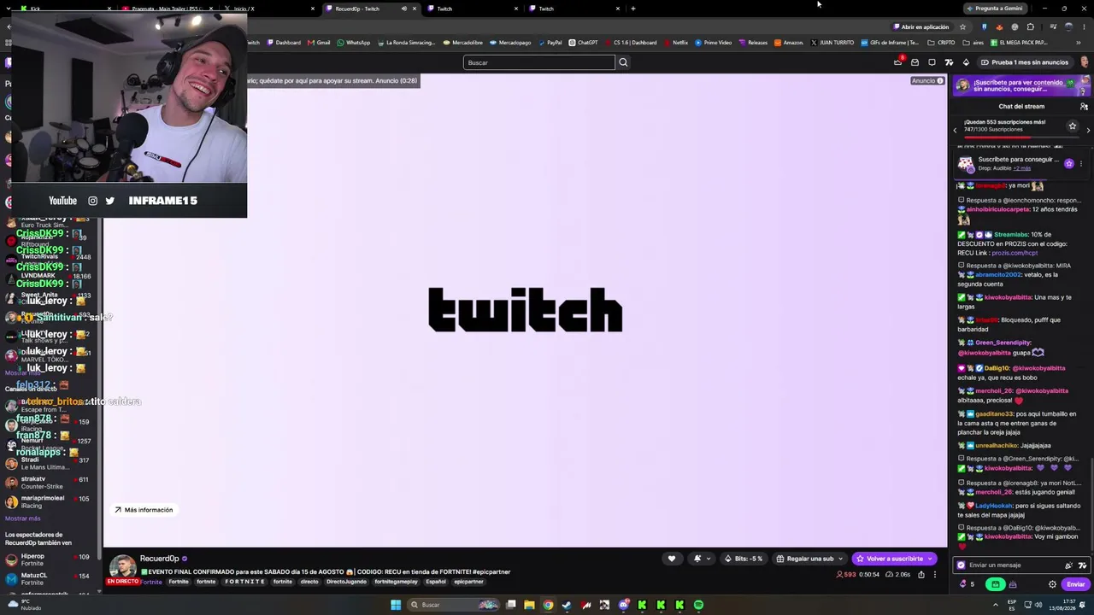This screenshot has height=615, width=1094.
Task: Click the star icon on subscription goal
Action: click(x=1073, y=126)
